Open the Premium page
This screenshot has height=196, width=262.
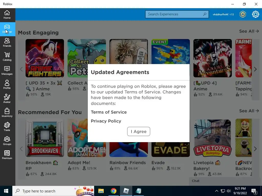click(x=7, y=155)
